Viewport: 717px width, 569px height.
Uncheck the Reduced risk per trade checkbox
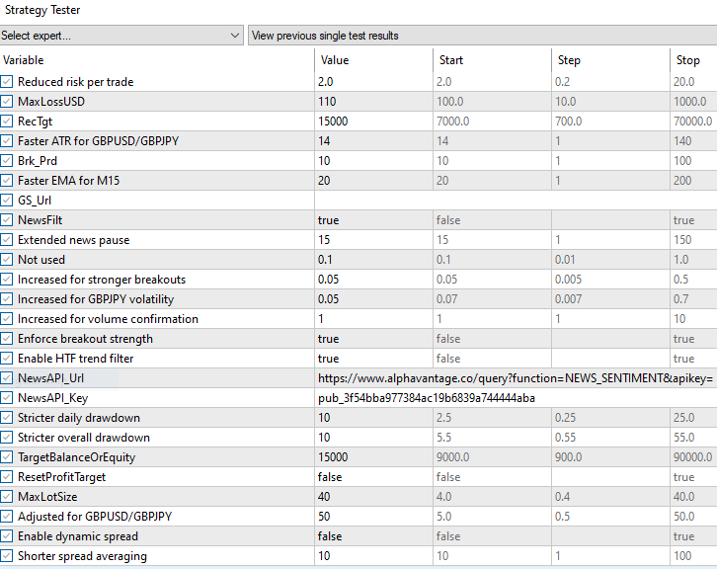8,82
